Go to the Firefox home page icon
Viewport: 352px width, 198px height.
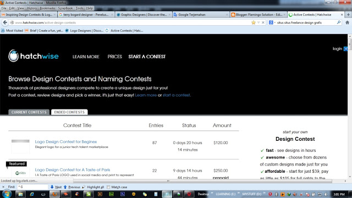[347, 23]
